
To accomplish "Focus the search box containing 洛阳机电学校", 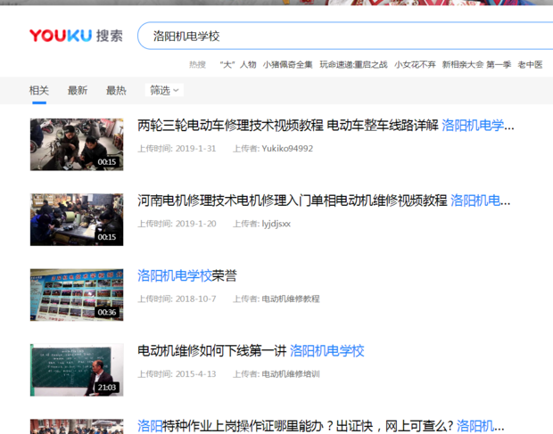I will [x=345, y=36].
